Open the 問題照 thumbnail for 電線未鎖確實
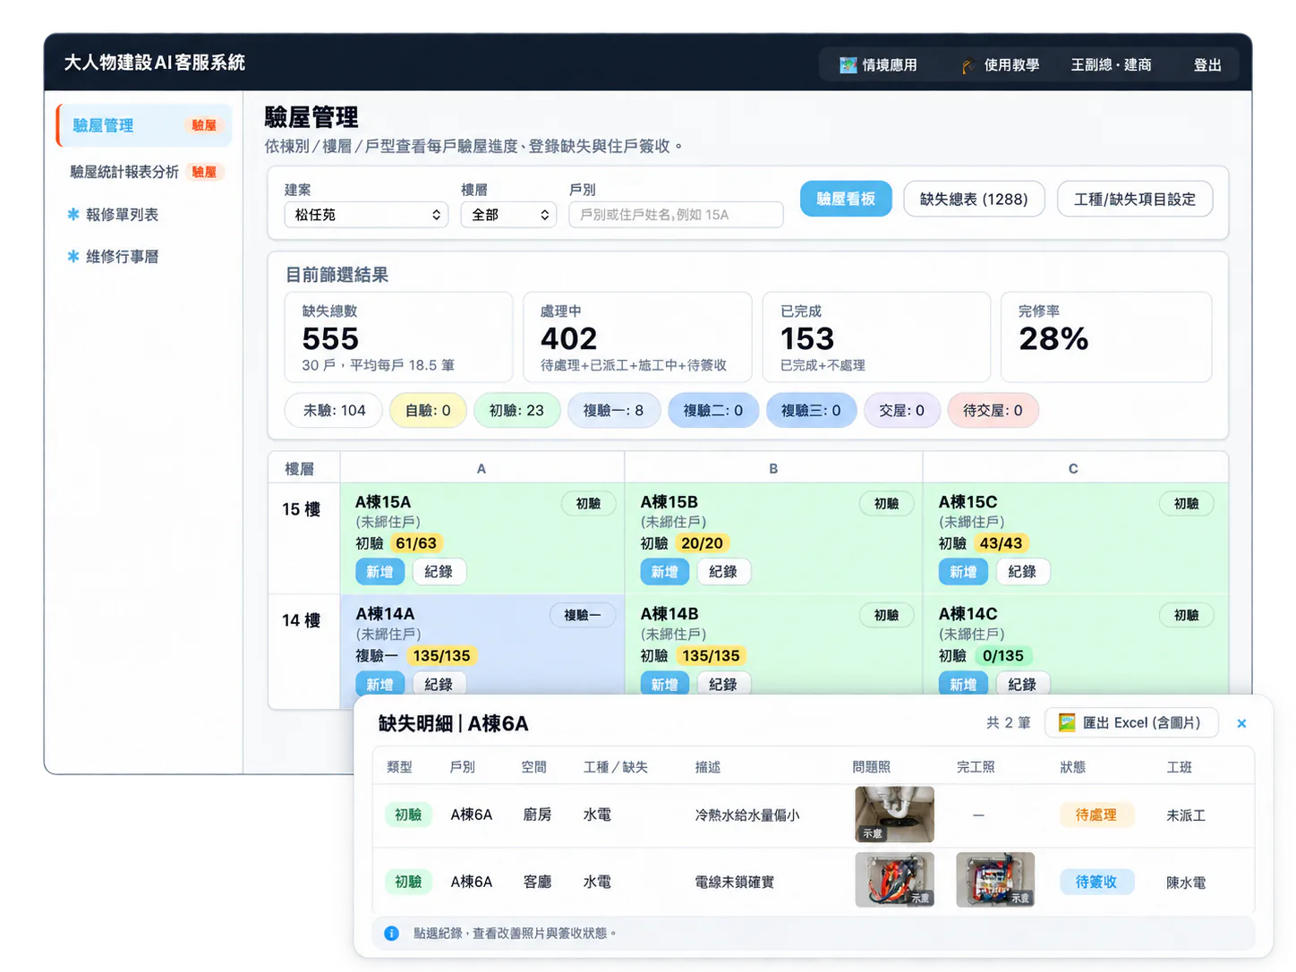Viewport: 1296px width, 972px height. [894, 880]
